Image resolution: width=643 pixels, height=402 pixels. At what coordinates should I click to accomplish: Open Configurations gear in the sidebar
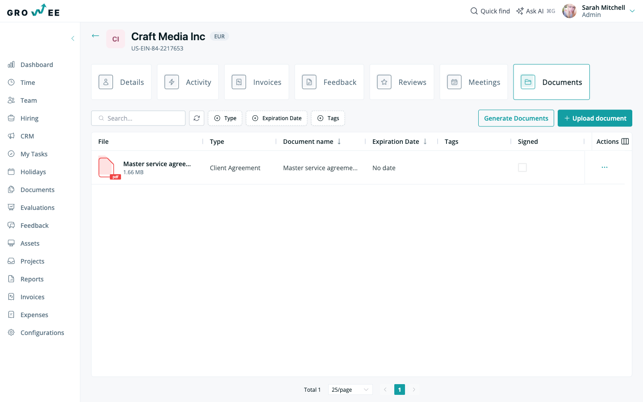11,333
